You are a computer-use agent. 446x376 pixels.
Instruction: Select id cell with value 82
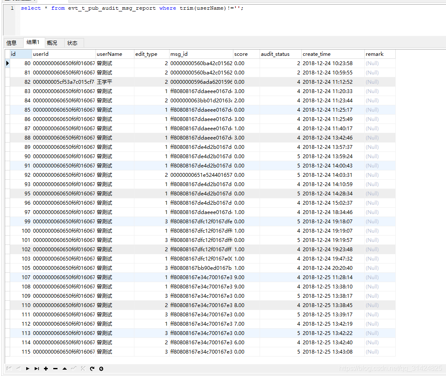(x=21, y=82)
